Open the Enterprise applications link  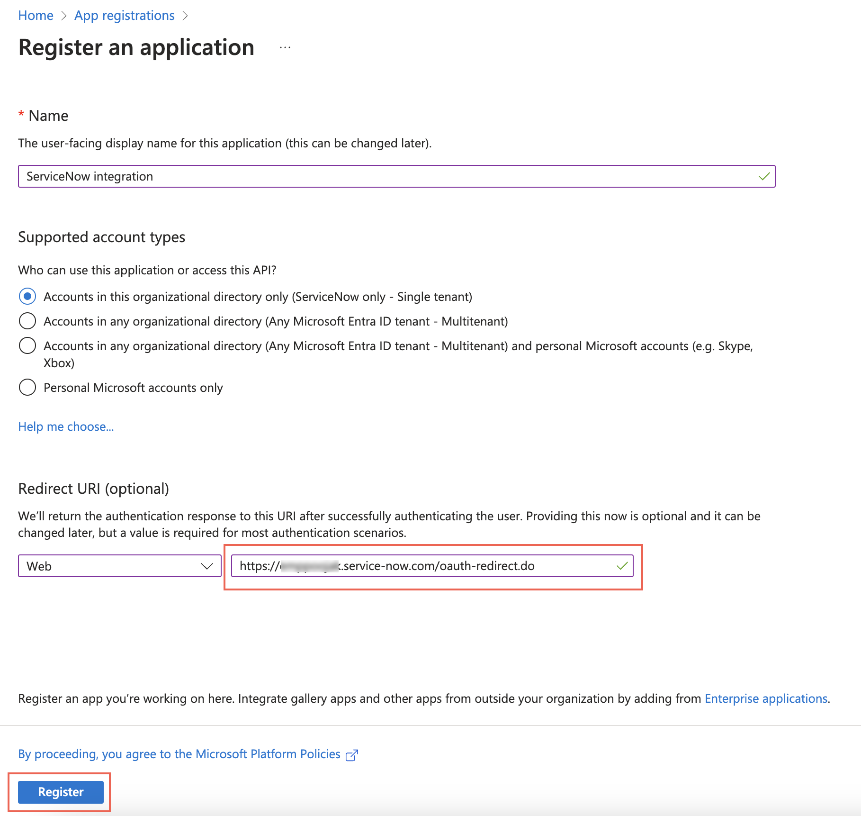click(766, 698)
